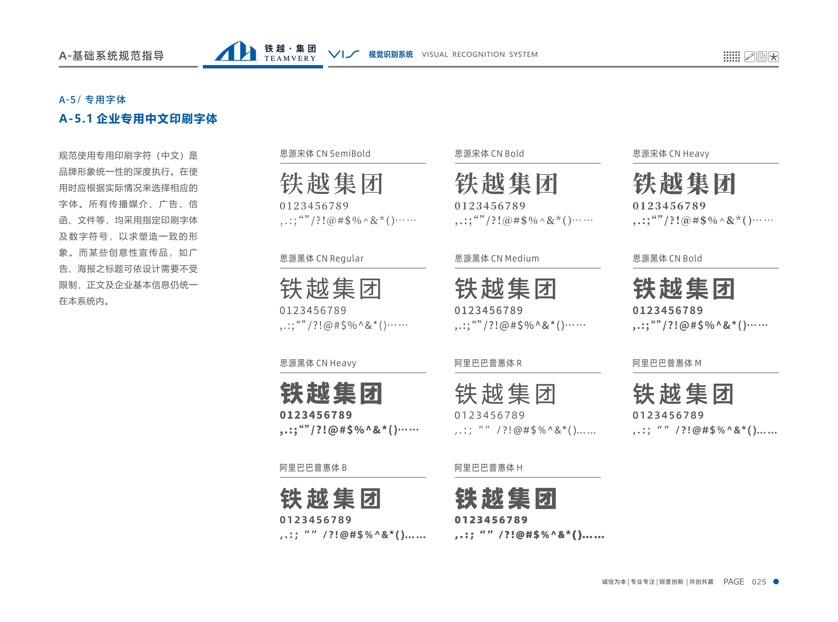Click punctuation sample row under 阿里巴巴普惠体 B
The width and height of the screenshot is (838, 622).
(353, 535)
